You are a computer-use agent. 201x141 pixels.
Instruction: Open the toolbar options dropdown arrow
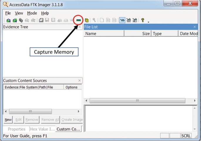148,22
